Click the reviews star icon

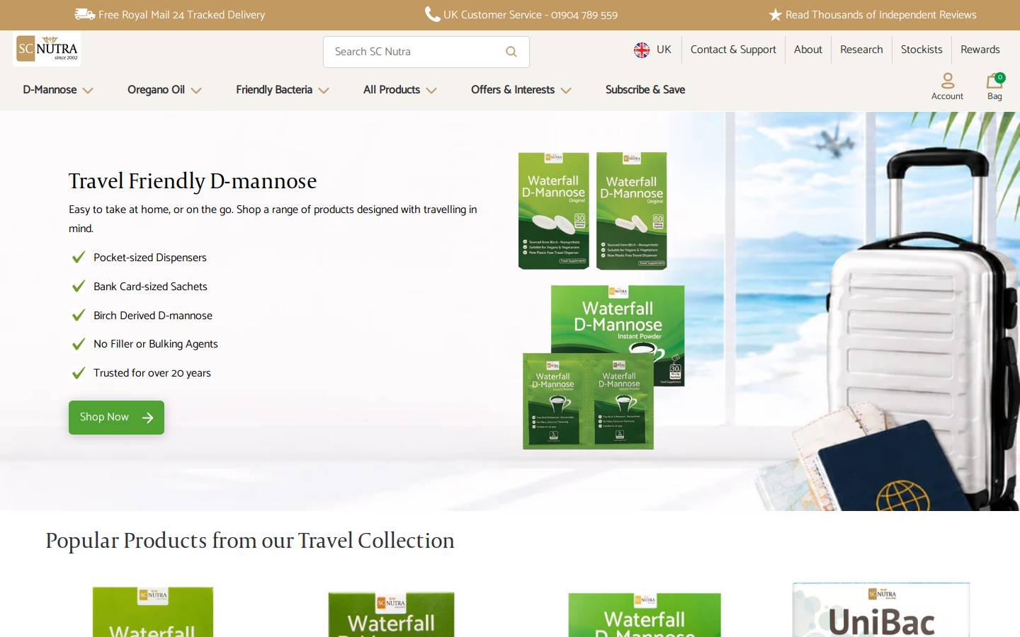pyautogui.click(x=776, y=15)
